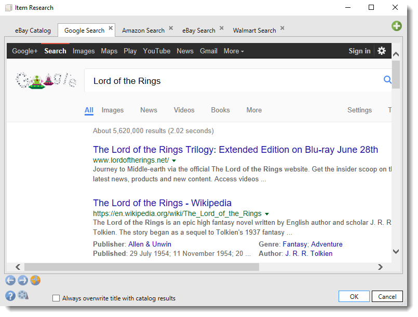The width and height of the screenshot is (418, 317).
Task: Open Maps in the Google top bar
Action: point(109,51)
